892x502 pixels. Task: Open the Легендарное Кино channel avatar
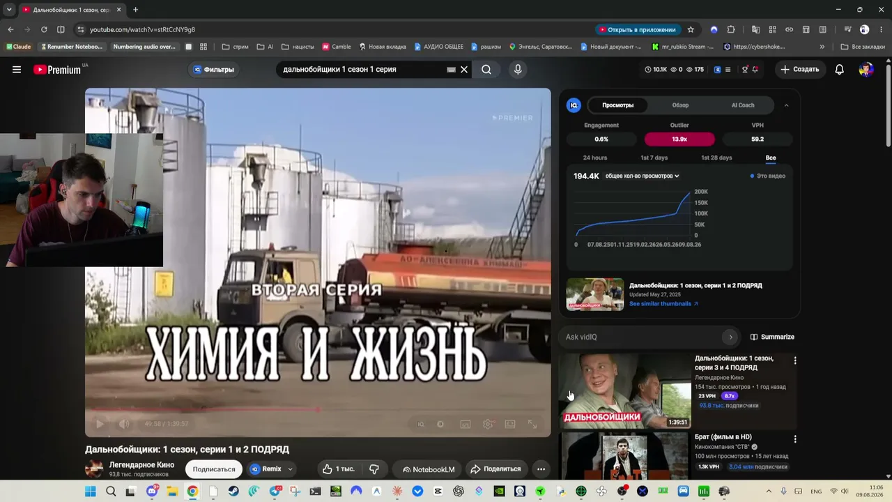click(94, 469)
